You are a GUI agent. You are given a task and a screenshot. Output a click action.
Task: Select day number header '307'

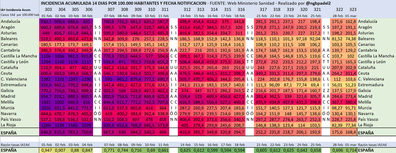[111, 10]
